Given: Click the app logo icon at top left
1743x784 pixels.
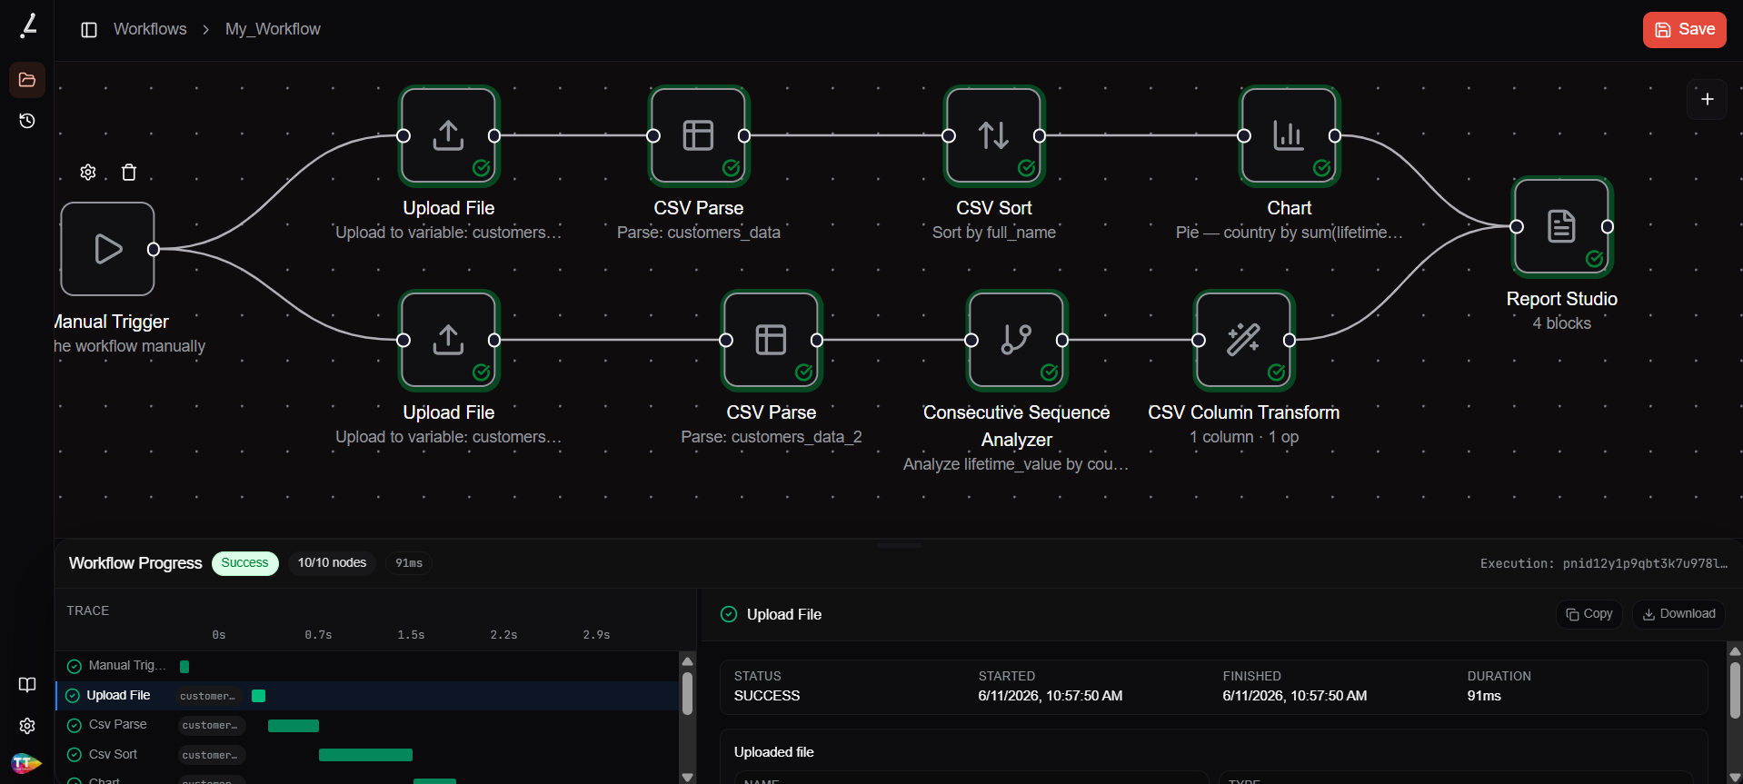Looking at the screenshot, I should point(28,25).
